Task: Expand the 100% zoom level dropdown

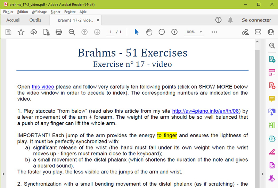Action: (201, 32)
